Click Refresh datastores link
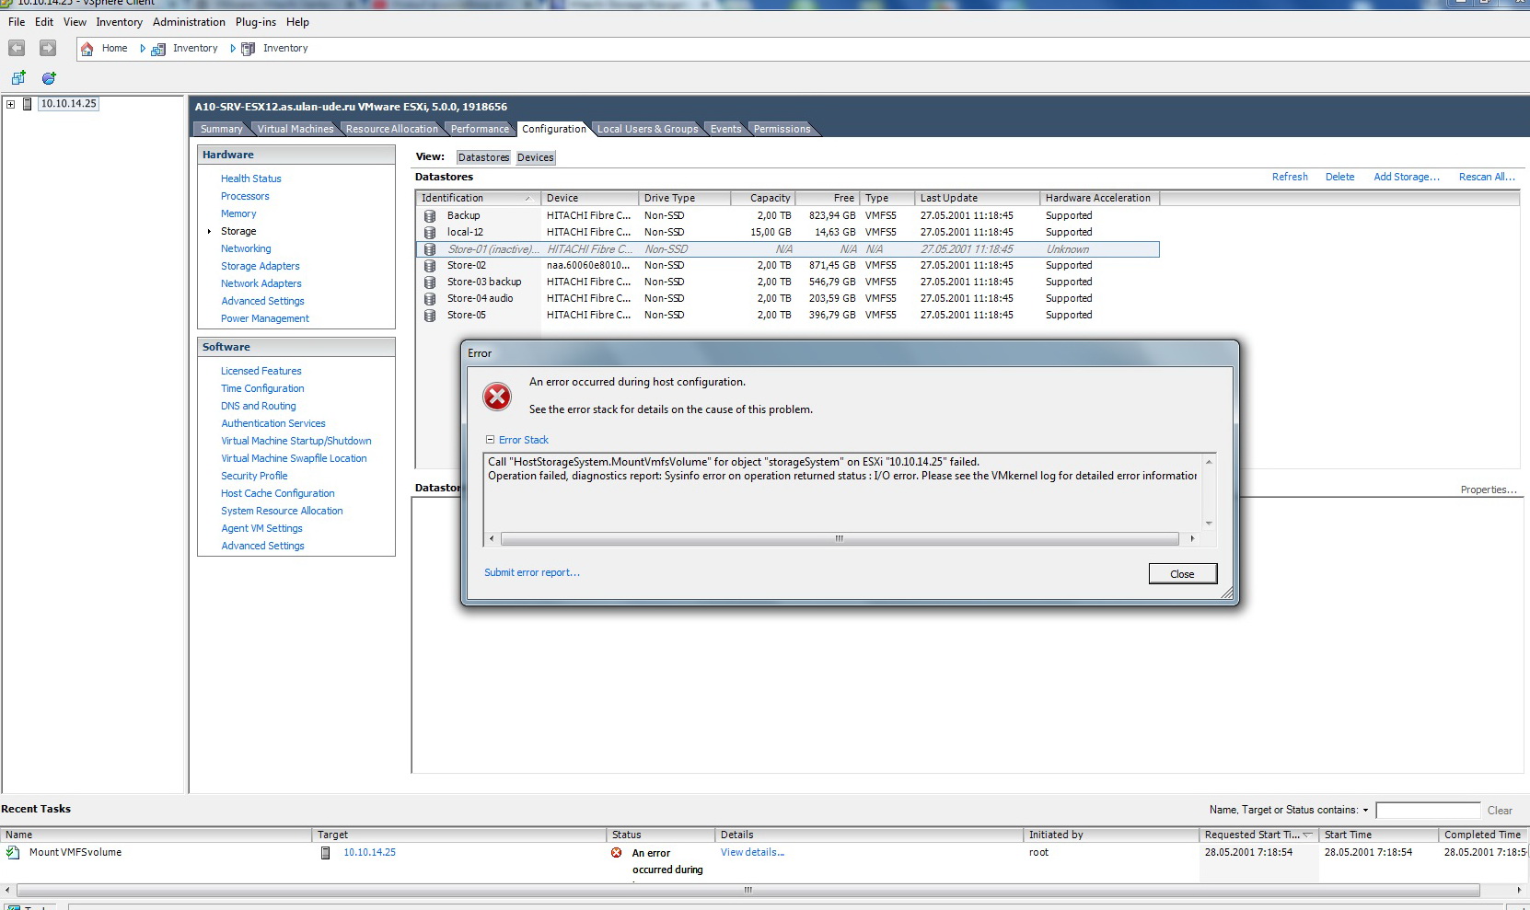This screenshot has height=910, width=1530. 1290,177
